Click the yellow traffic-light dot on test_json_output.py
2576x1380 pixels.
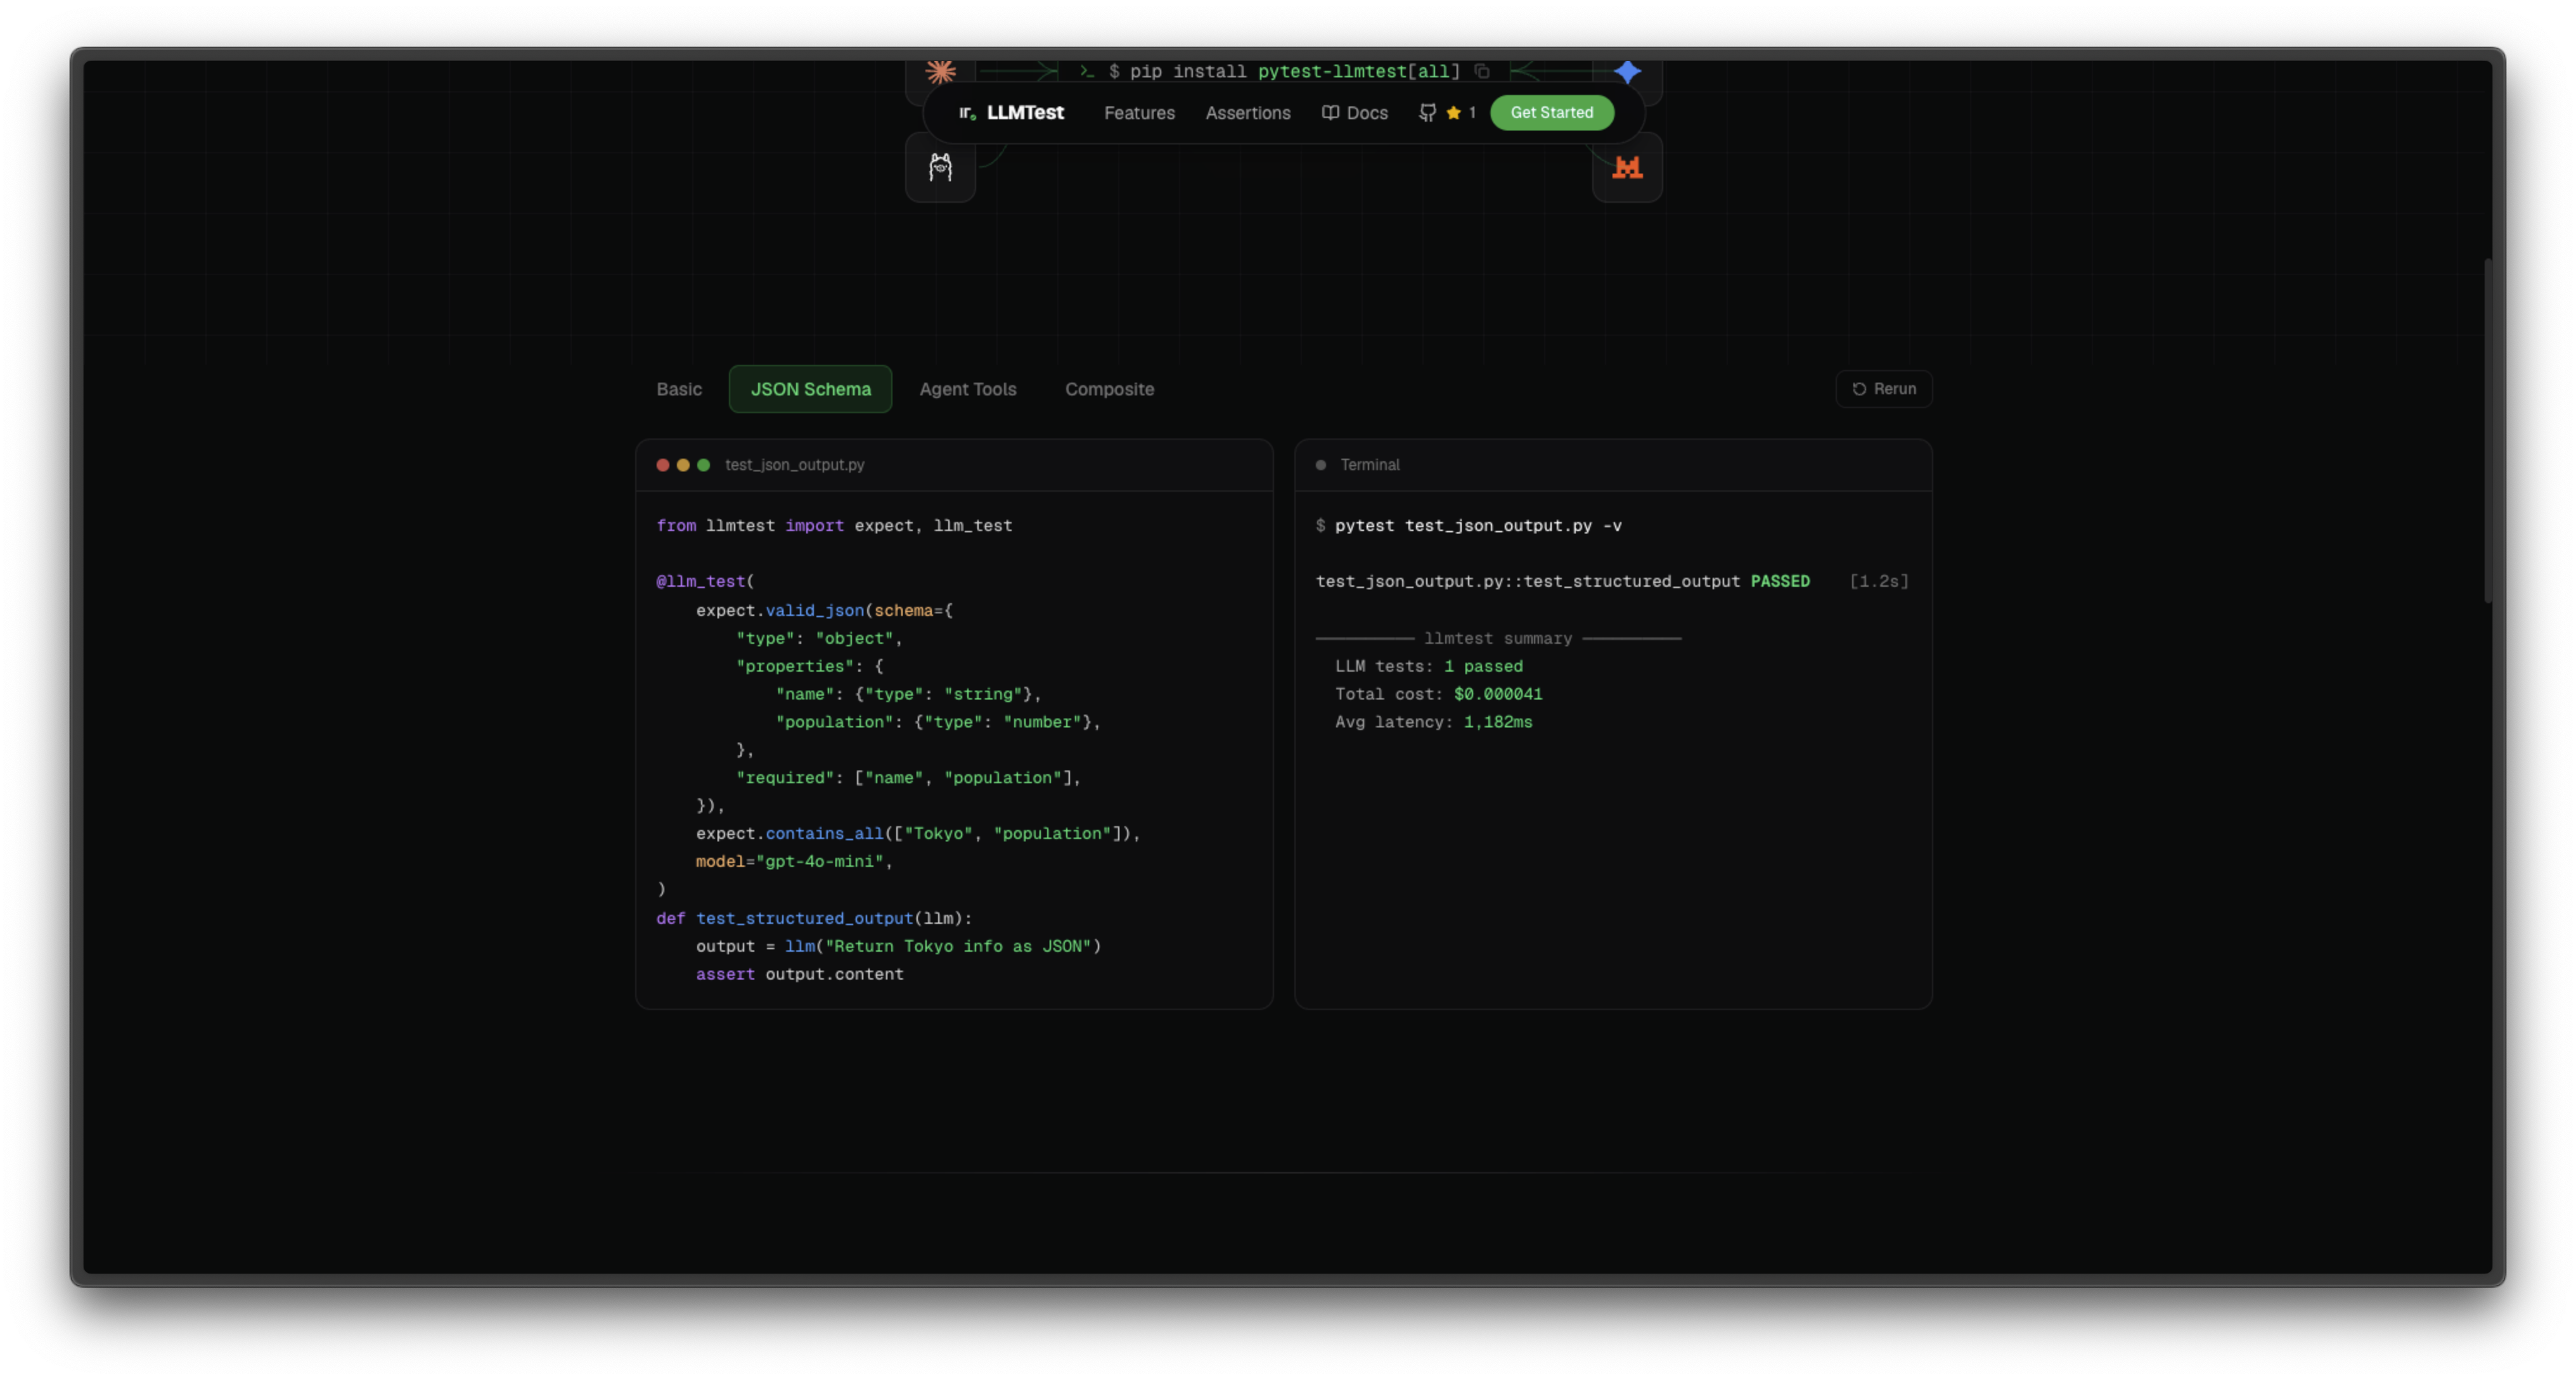[683, 464]
